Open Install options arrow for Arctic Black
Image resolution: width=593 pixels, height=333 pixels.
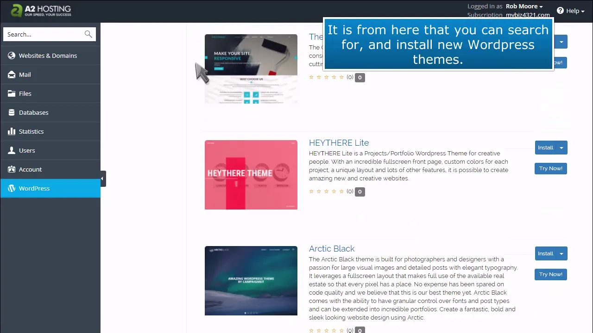point(561,253)
